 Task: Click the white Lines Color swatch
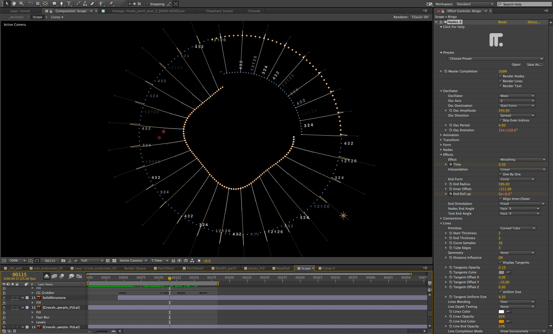pos(501,312)
